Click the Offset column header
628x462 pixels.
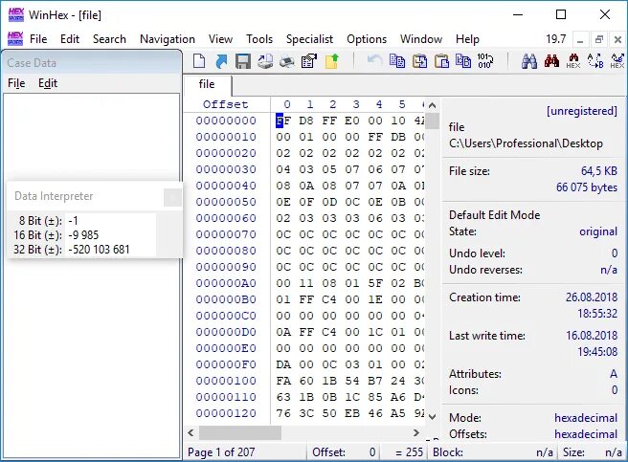coord(226,104)
